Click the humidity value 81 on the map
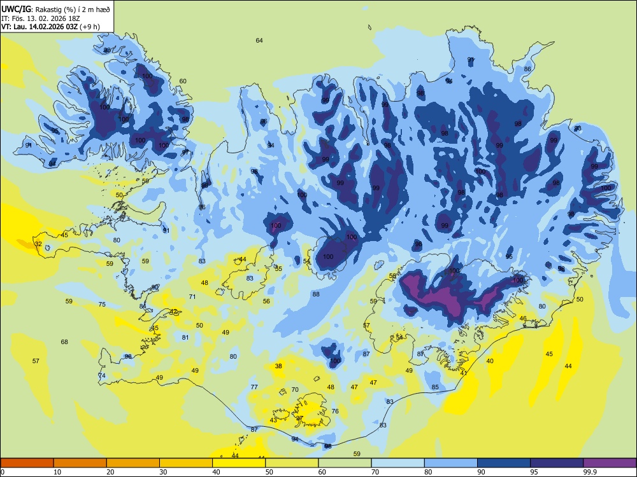637x477 pixels. coord(185,338)
